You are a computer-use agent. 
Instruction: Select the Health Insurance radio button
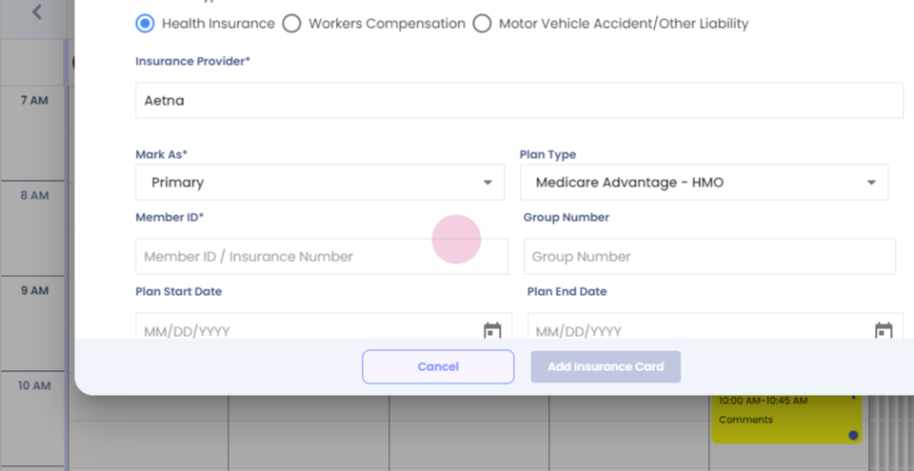(x=145, y=24)
